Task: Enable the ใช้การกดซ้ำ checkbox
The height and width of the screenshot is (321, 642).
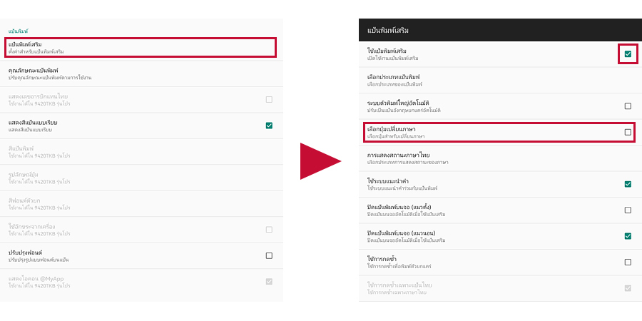Action: [628, 262]
